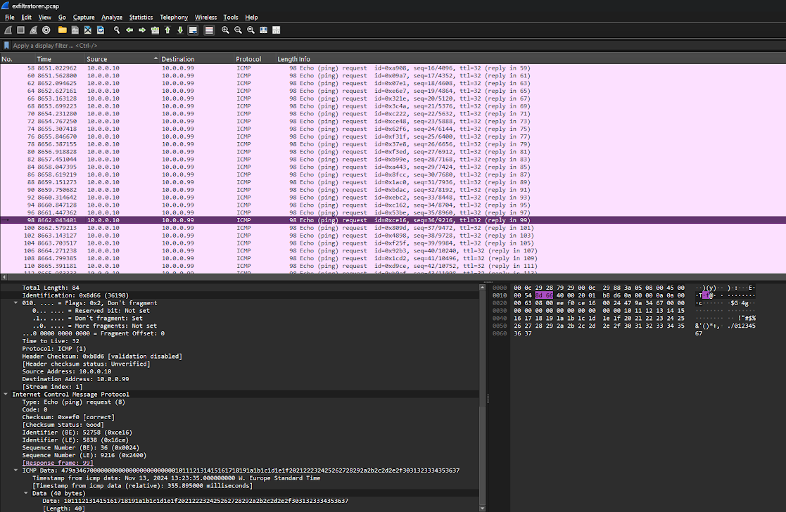
Task: Jump to the last packet
Action: [180, 30]
